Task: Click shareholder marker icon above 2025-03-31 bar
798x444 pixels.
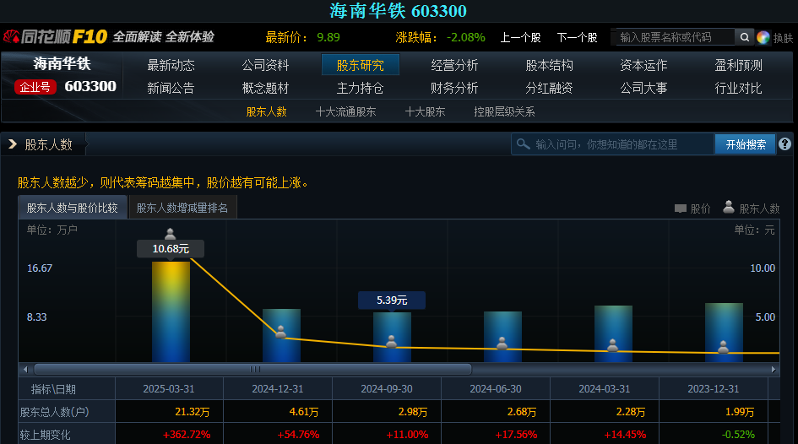Action: coord(171,234)
